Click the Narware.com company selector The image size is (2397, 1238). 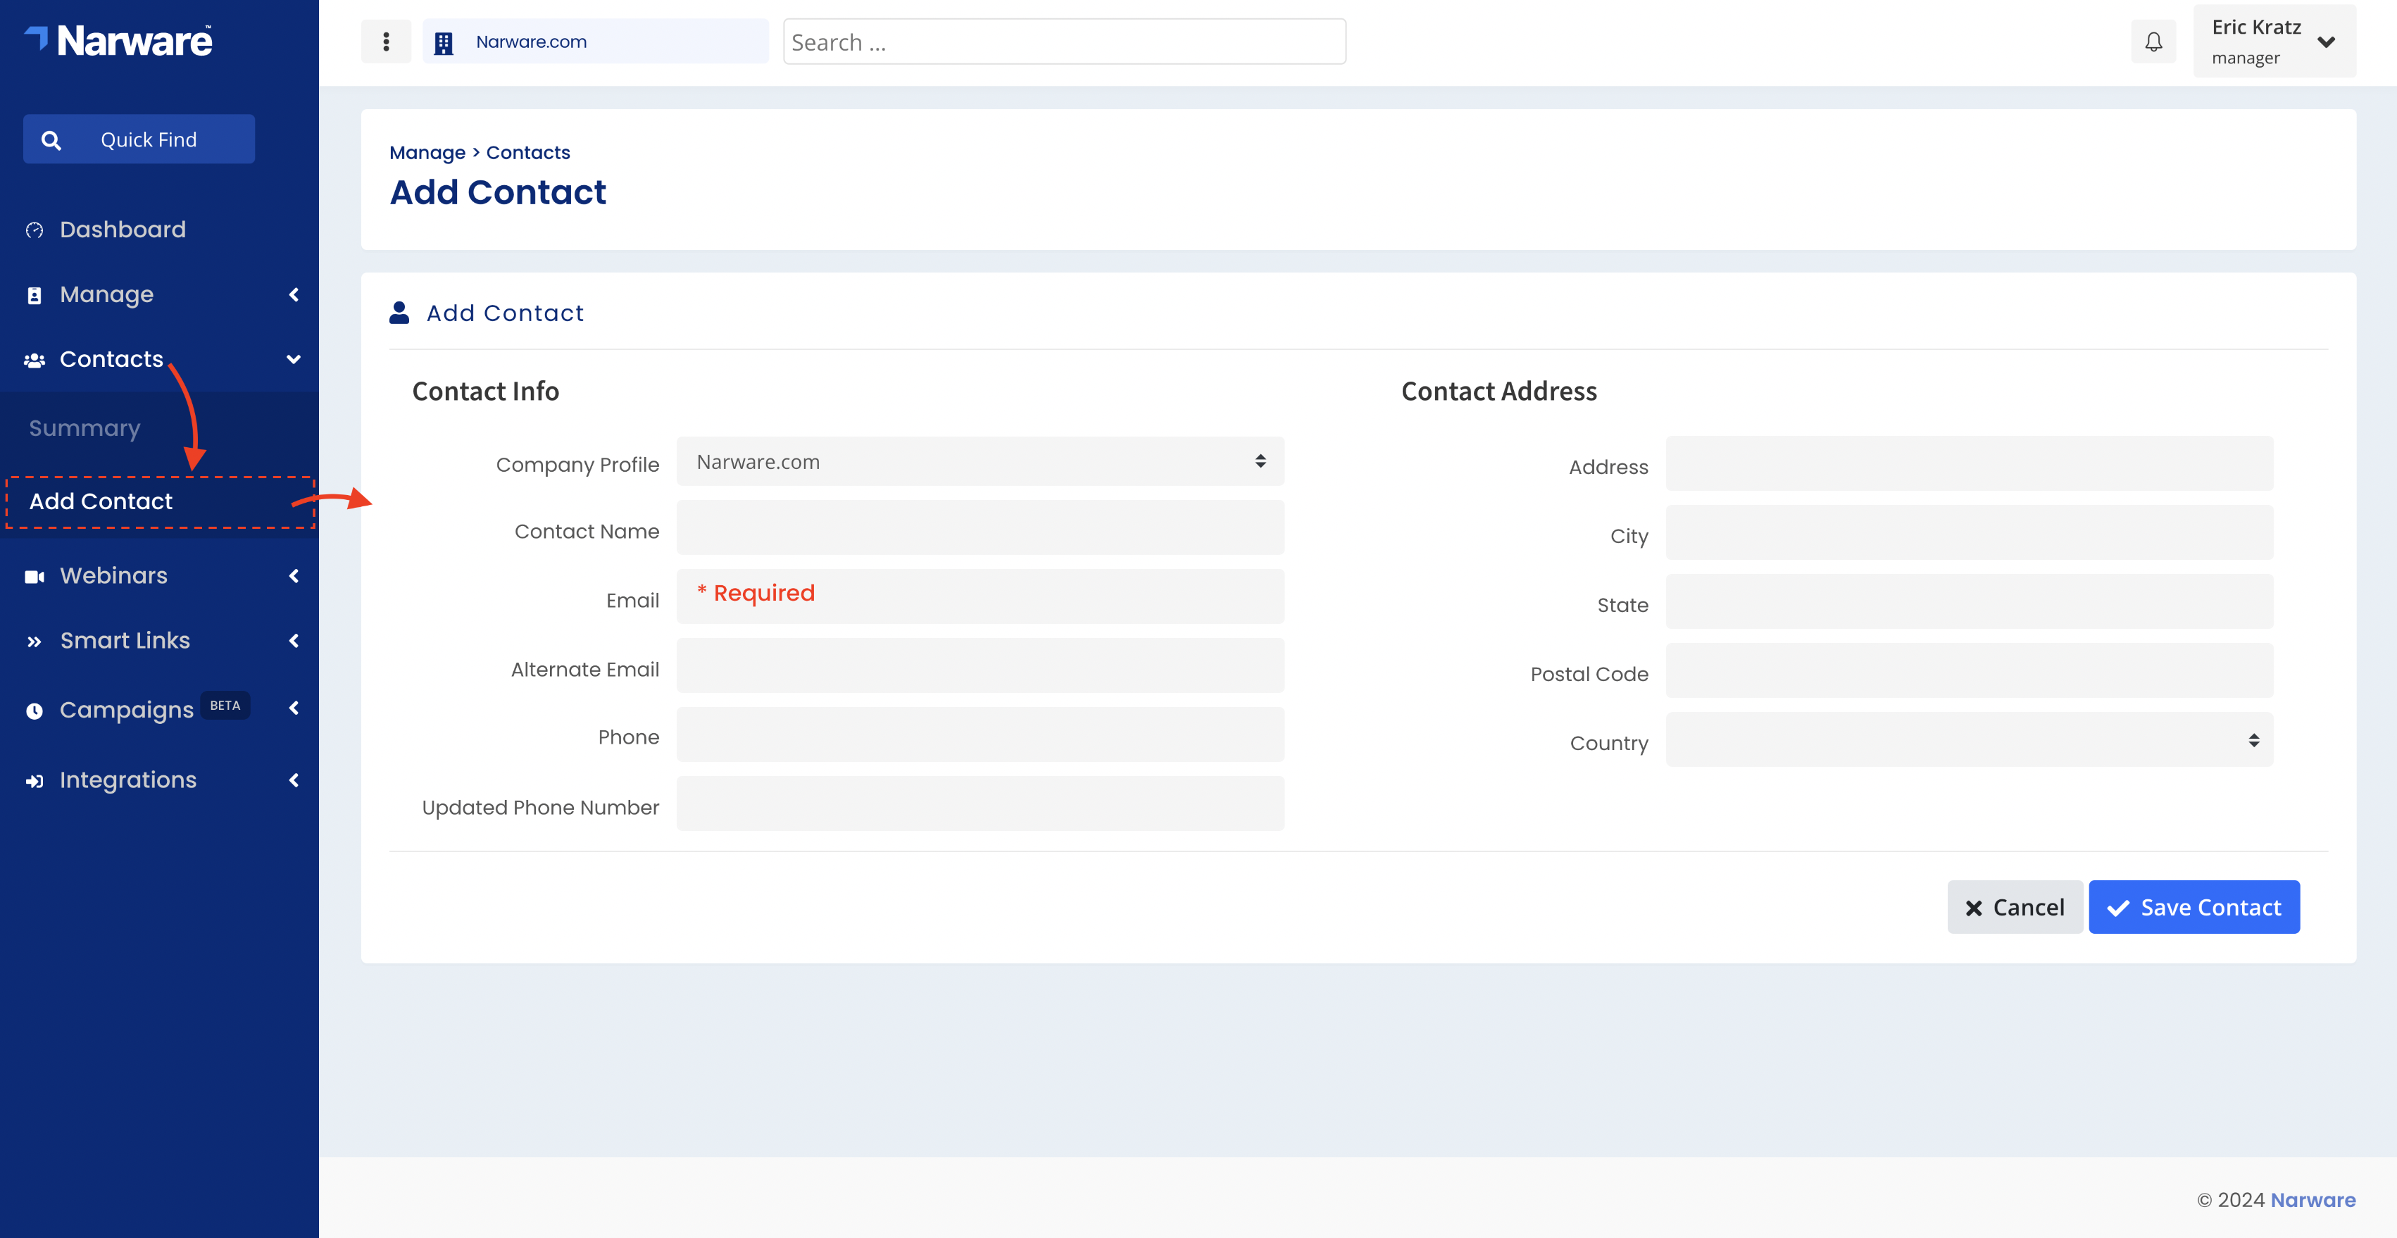pos(596,42)
